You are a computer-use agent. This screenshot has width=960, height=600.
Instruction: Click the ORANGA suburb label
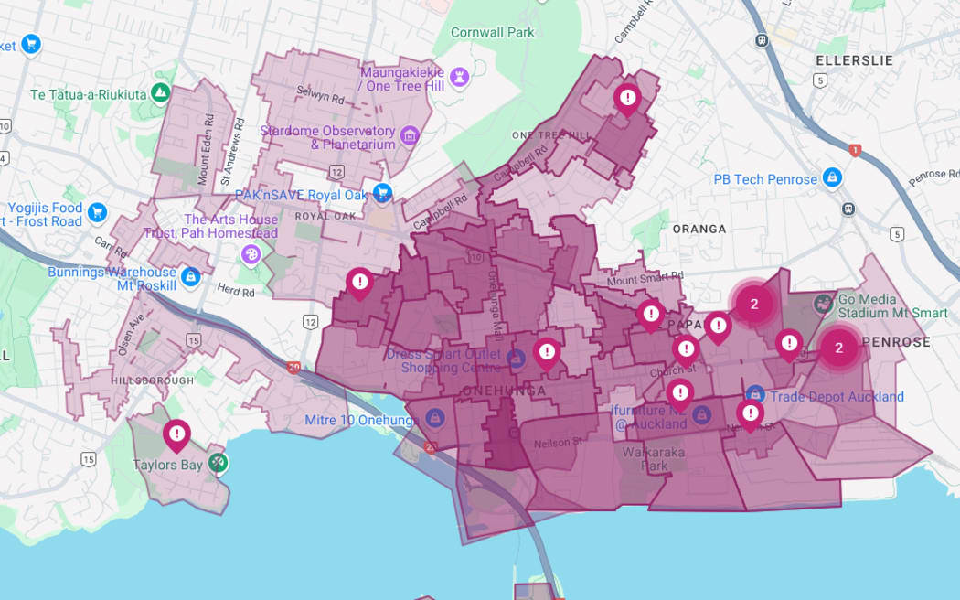(x=699, y=229)
